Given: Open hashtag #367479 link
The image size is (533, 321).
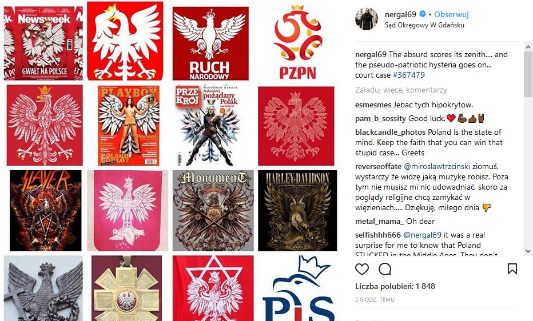Looking at the screenshot, I should click(x=408, y=75).
